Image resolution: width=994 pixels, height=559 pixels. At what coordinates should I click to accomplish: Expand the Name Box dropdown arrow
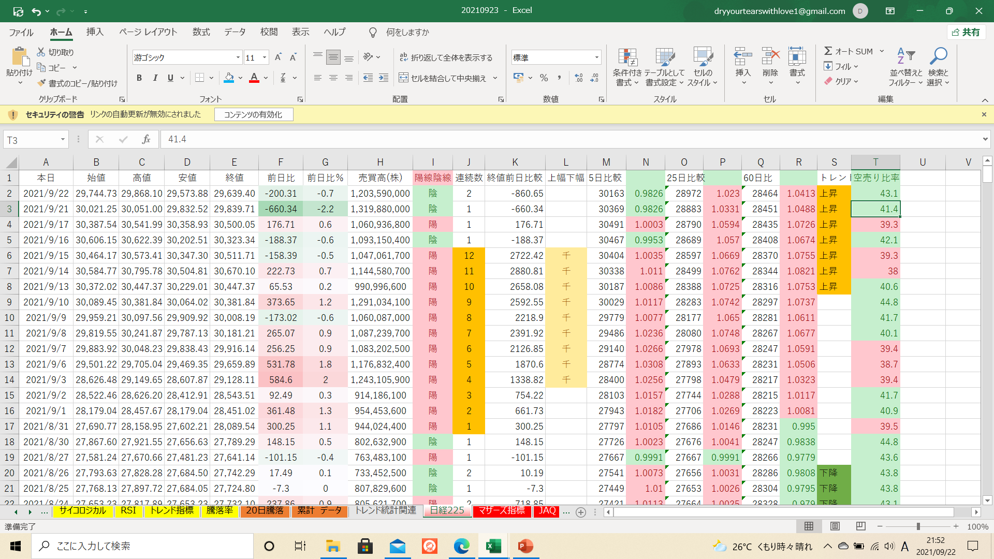(x=63, y=139)
